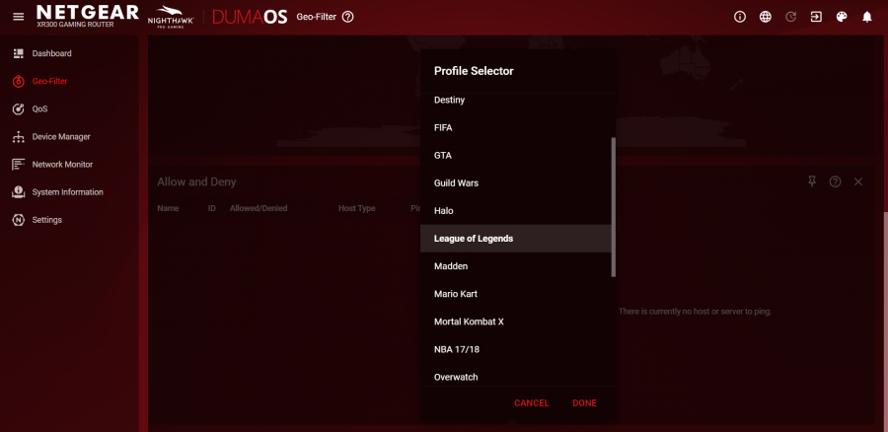The height and width of the screenshot is (432, 888).
Task: Go to Dashboard page
Action: 51,53
